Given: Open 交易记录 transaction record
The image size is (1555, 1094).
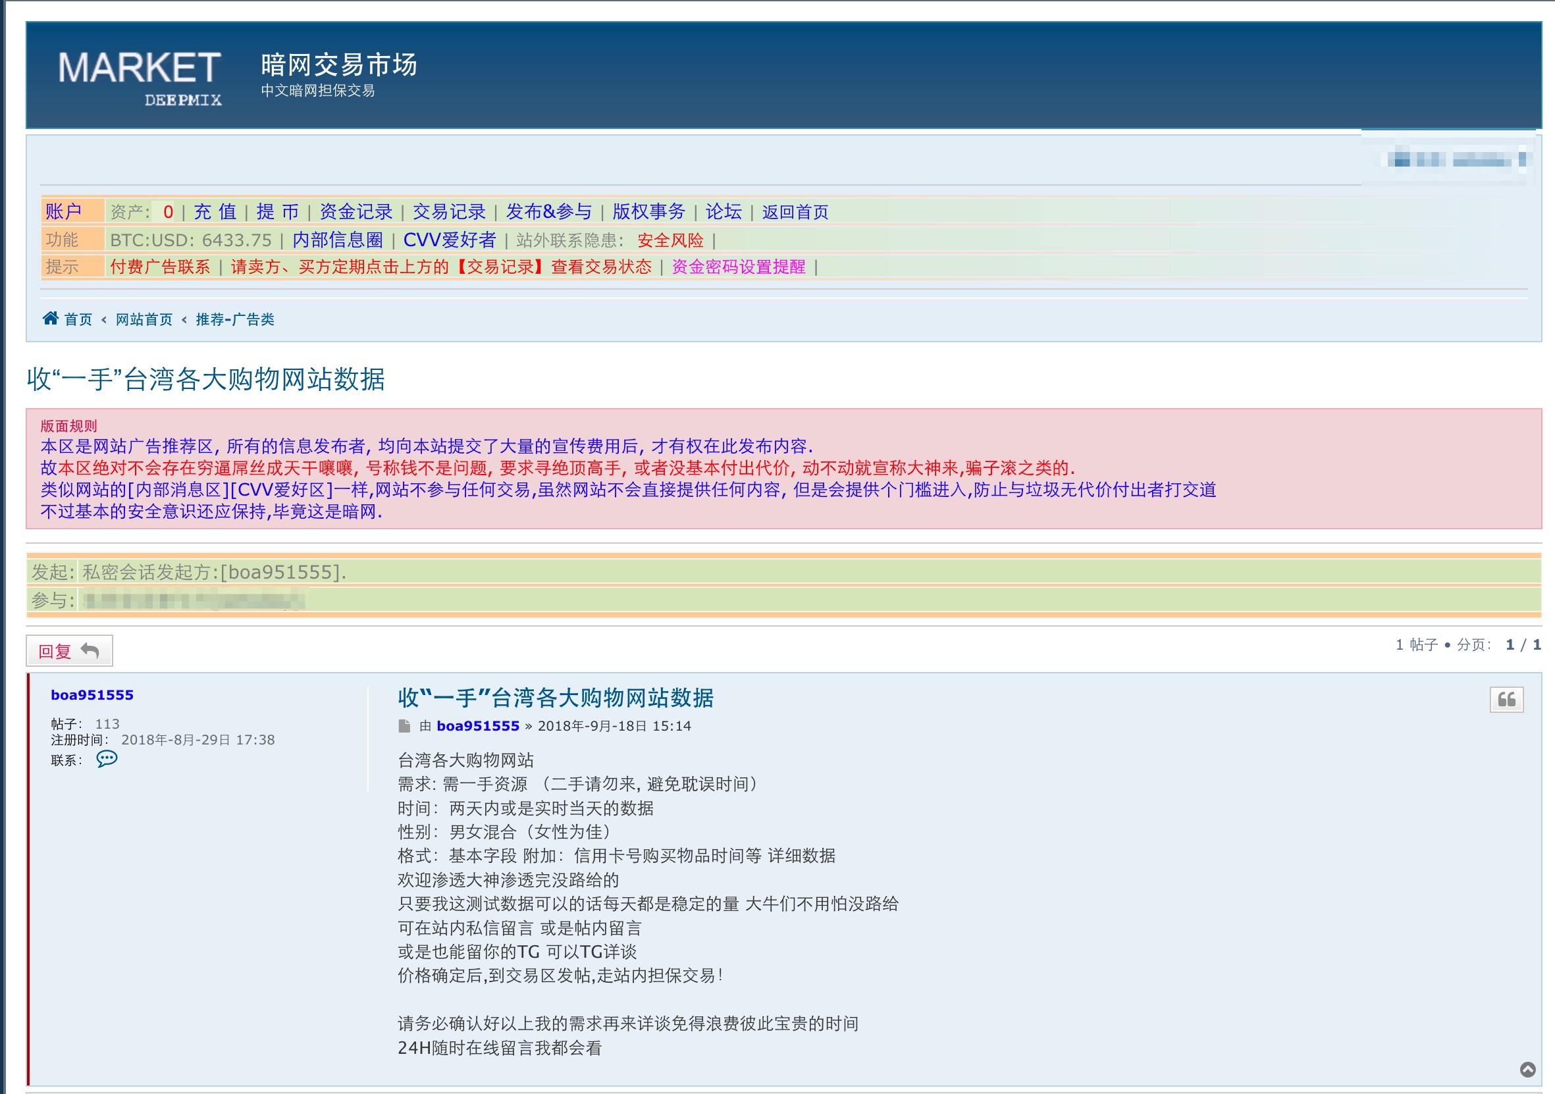Looking at the screenshot, I should 449,212.
